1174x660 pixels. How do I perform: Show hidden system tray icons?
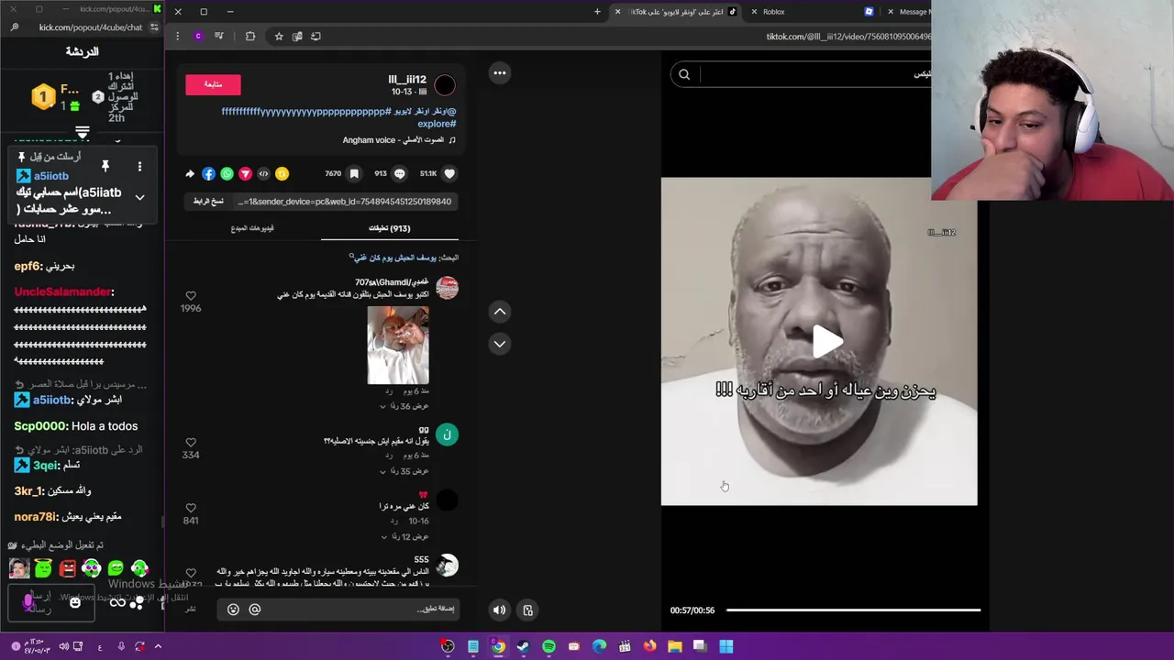click(158, 646)
